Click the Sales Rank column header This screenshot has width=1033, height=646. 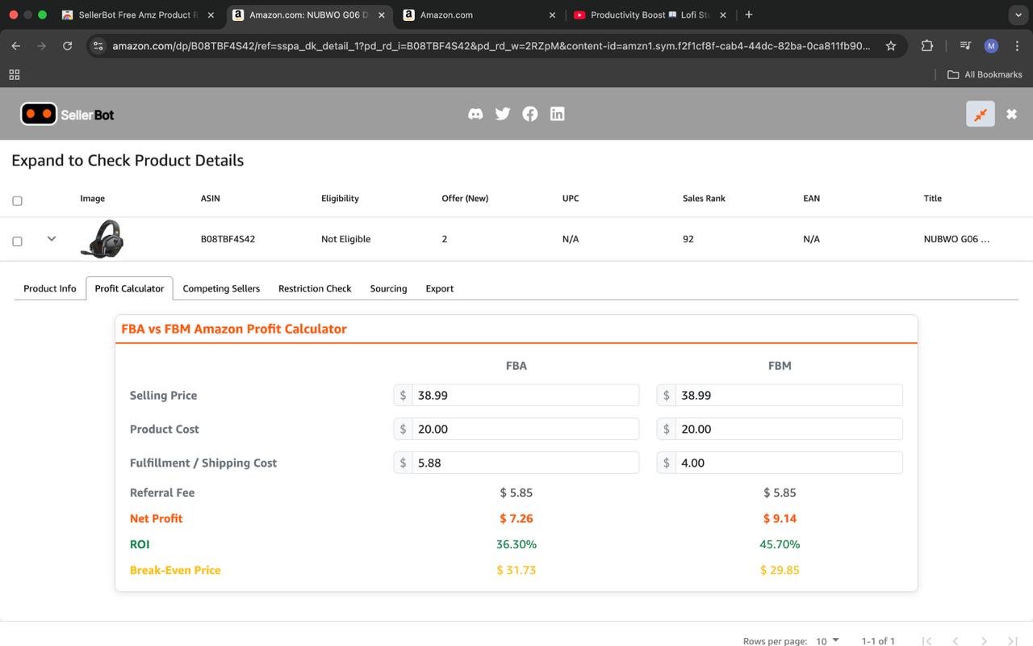[704, 198]
